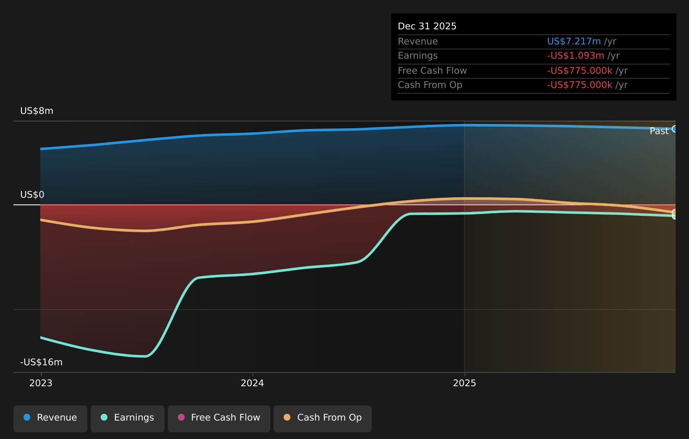This screenshot has width=689, height=439.
Task: Click the US$0 y-axis label
Action: (32, 195)
